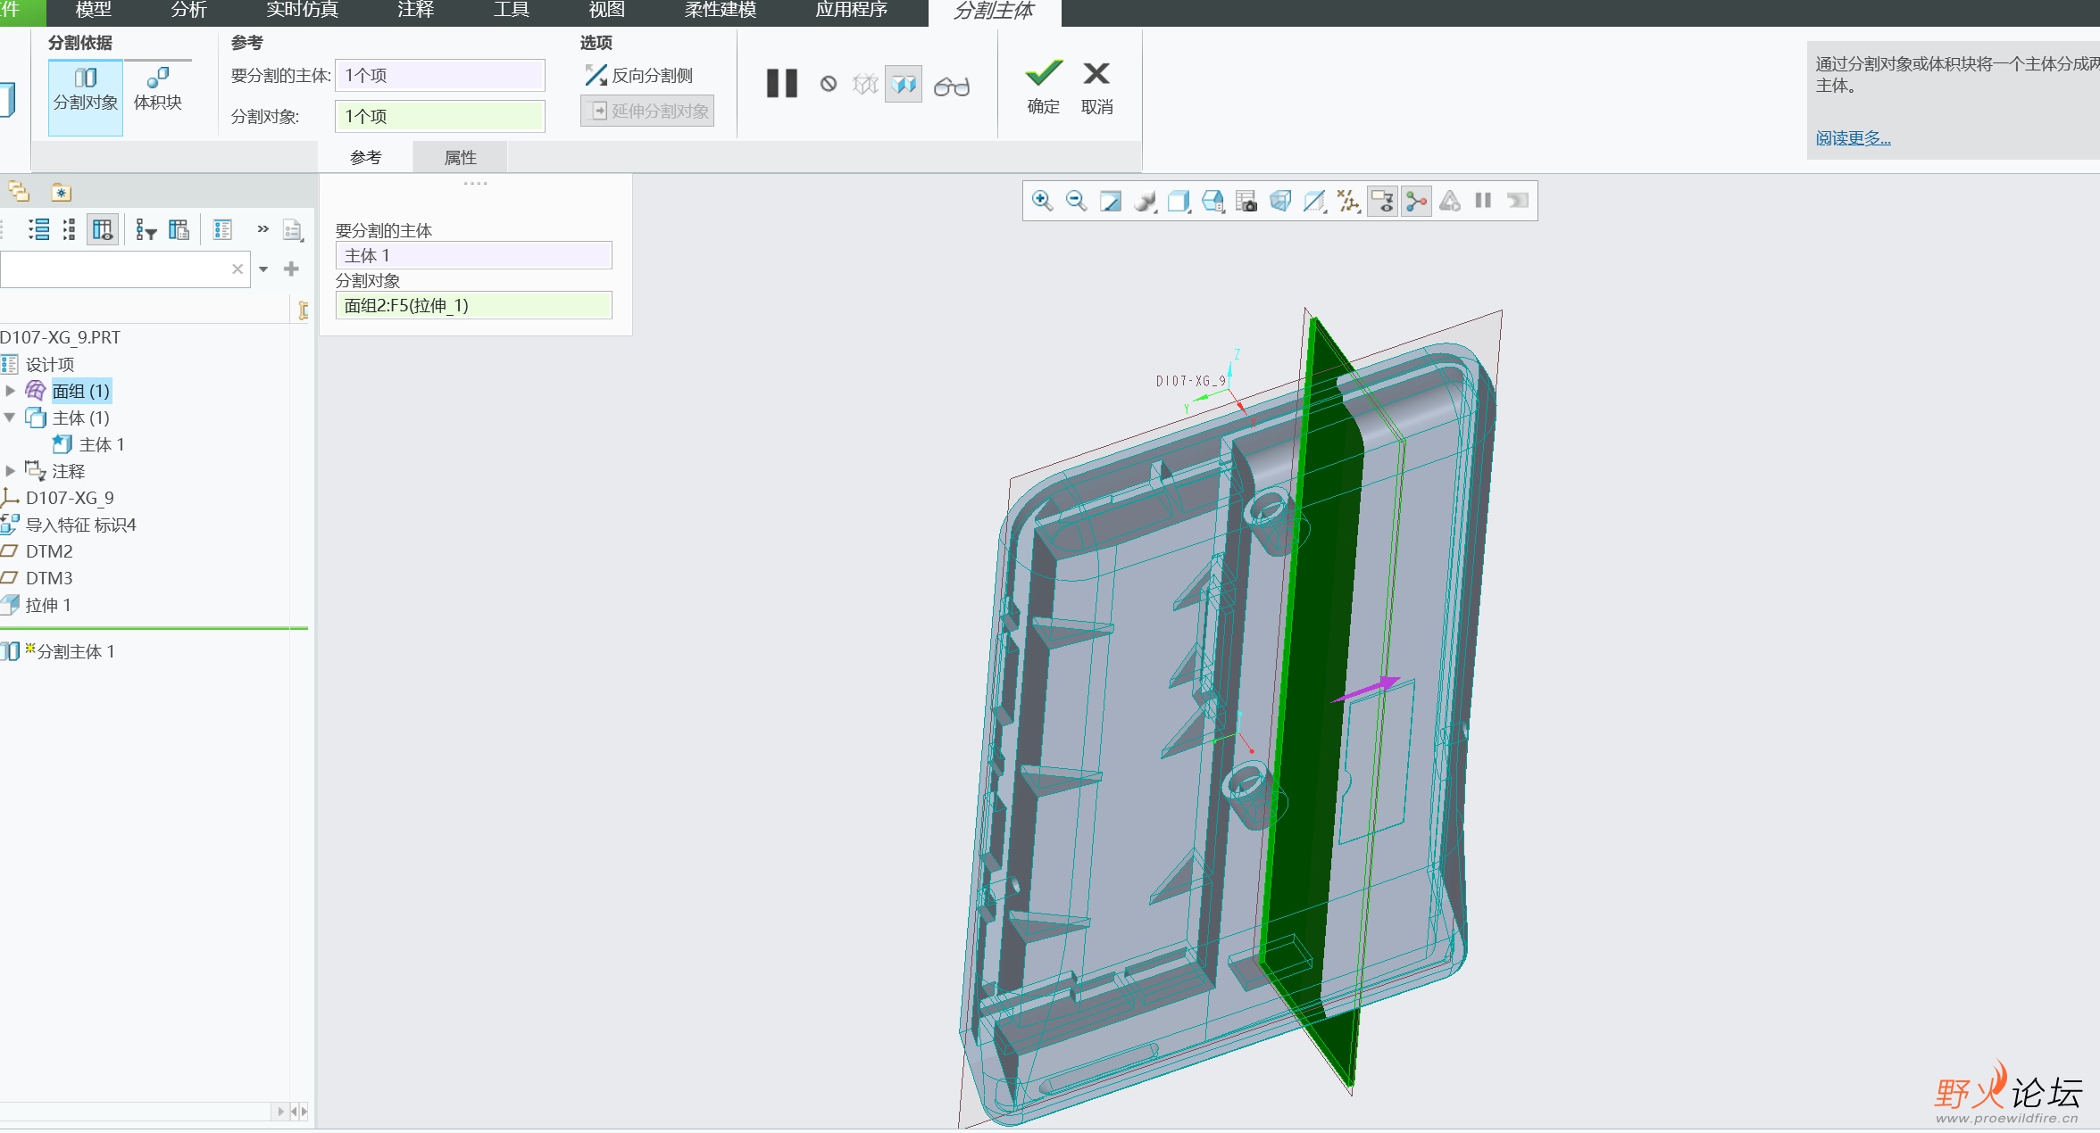Screen dimensions: 2100x1133
Task: Click the graphics toolbar pause icon
Action: [x=1484, y=202]
